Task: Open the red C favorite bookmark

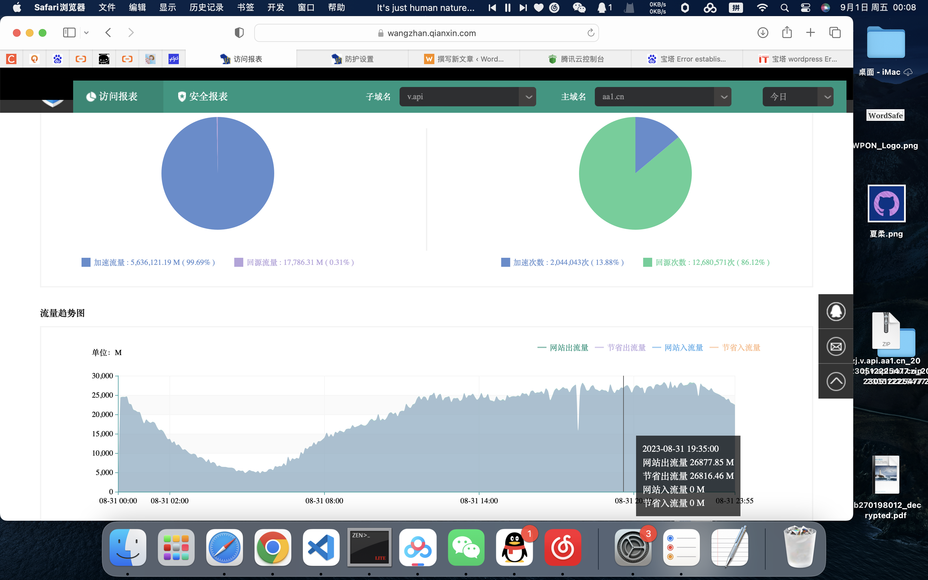Action: [x=12, y=59]
